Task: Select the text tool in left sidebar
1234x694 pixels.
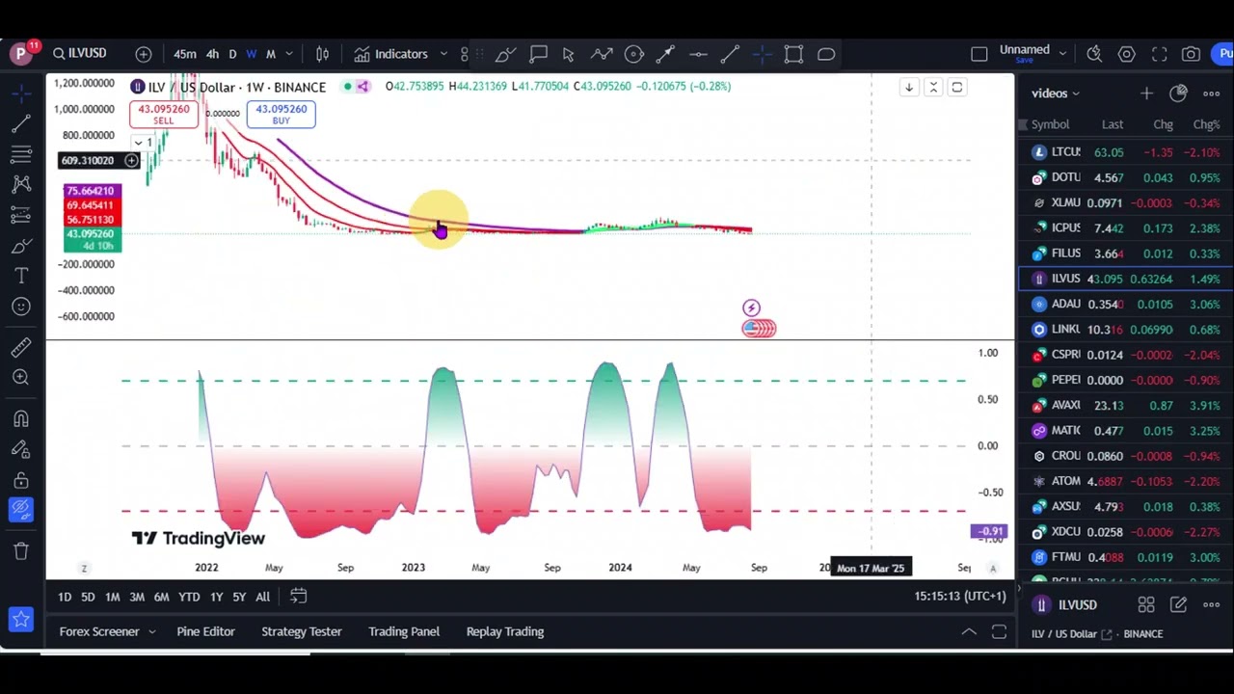Action: [21, 277]
